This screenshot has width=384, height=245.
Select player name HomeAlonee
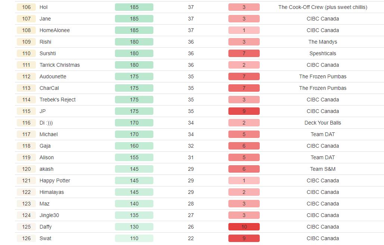(x=54, y=30)
